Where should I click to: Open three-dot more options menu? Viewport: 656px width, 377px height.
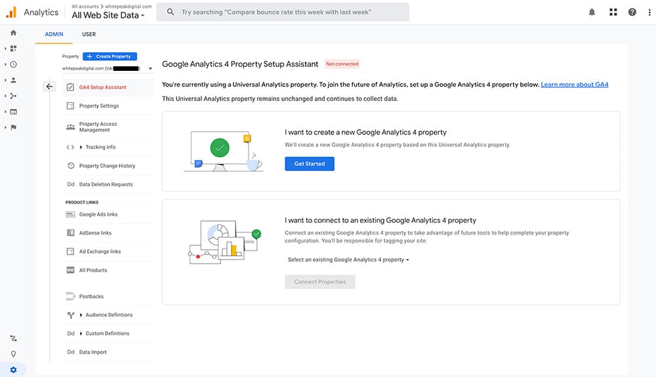click(x=649, y=12)
